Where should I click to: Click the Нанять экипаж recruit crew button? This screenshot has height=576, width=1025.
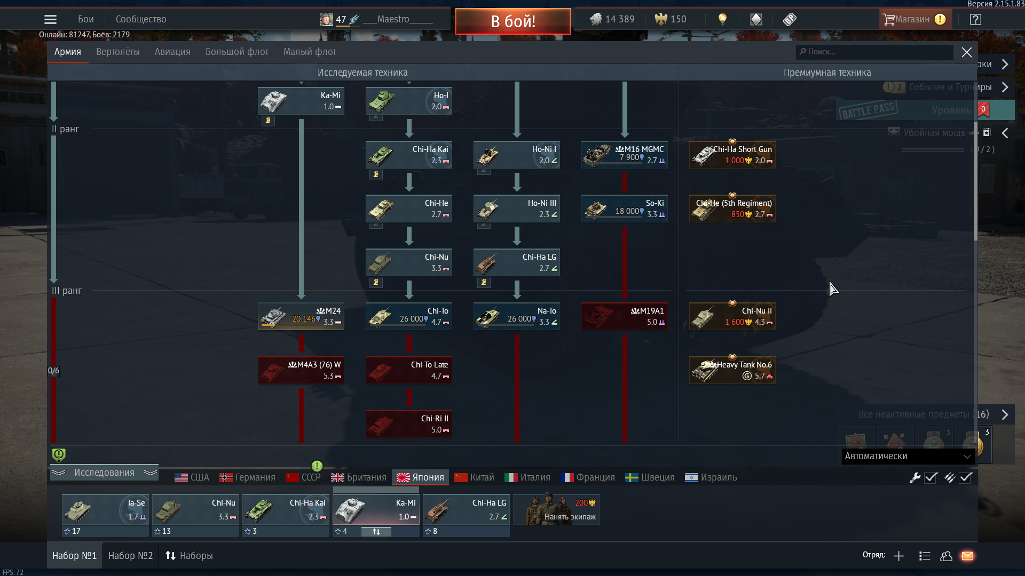coord(557,510)
